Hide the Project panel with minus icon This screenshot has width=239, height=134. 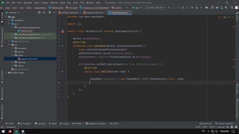[x=54, y=12]
